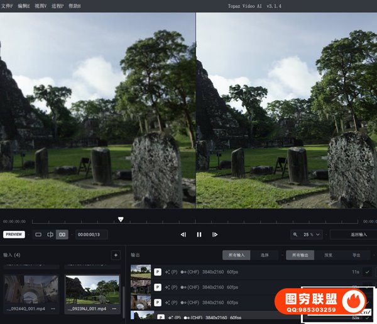Click the 导出 button

pos(356,255)
